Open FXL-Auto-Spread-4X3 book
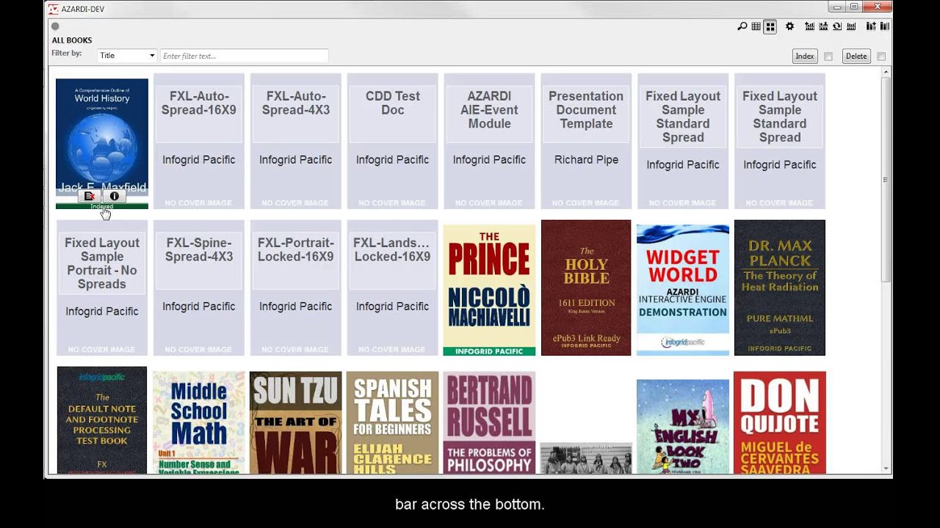 (296, 141)
